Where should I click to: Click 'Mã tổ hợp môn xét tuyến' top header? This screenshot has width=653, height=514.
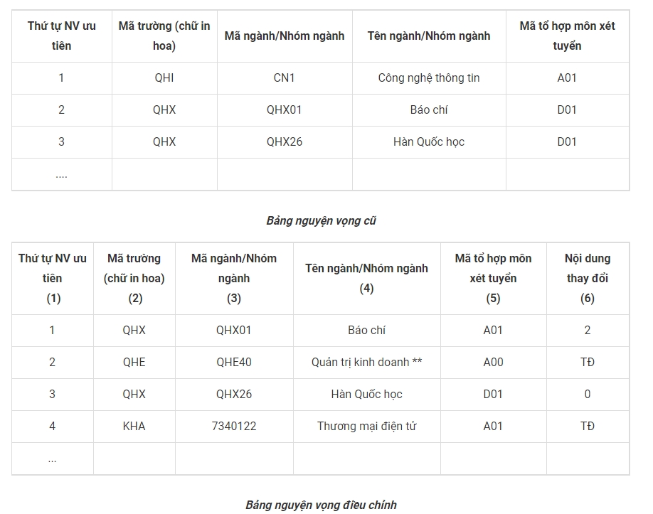click(x=567, y=36)
